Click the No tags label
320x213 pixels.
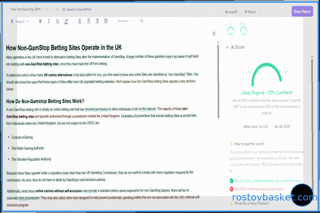(50, 9)
